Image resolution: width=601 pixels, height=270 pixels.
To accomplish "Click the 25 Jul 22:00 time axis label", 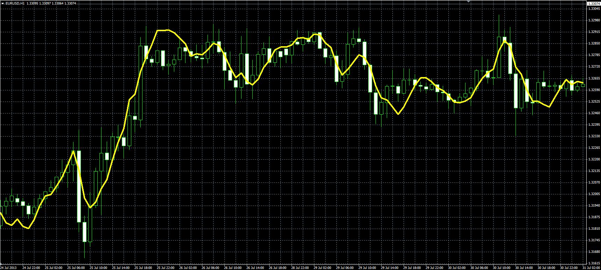I will tap(166, 268).
